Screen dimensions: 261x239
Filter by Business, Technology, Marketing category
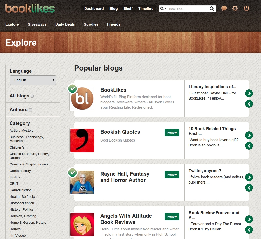27,139
